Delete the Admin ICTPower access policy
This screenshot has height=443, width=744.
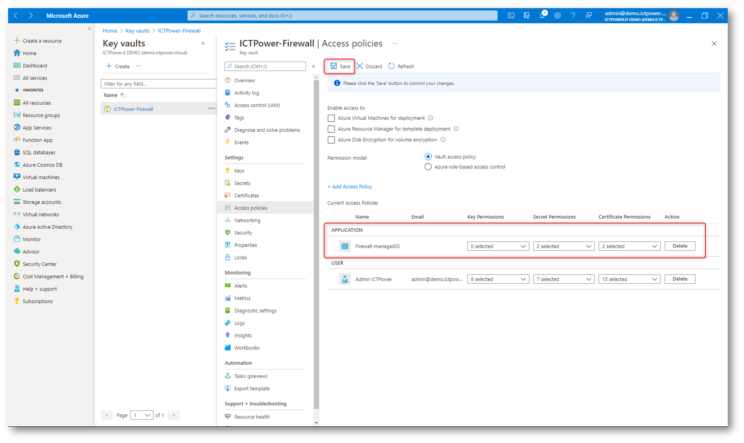680,279
